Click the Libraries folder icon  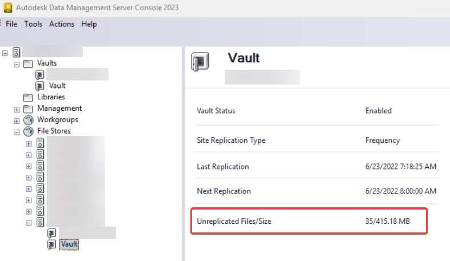tap(28, 97)
